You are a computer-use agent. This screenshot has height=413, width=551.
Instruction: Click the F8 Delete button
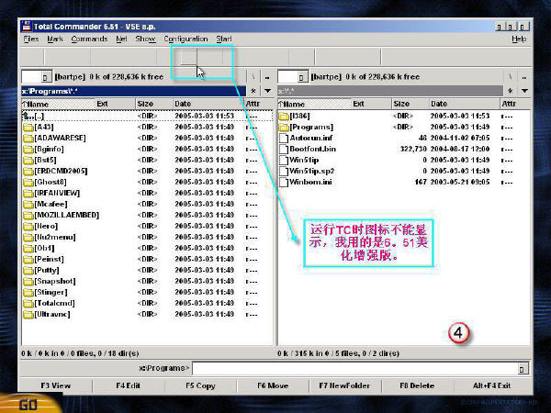coord(417,386)
